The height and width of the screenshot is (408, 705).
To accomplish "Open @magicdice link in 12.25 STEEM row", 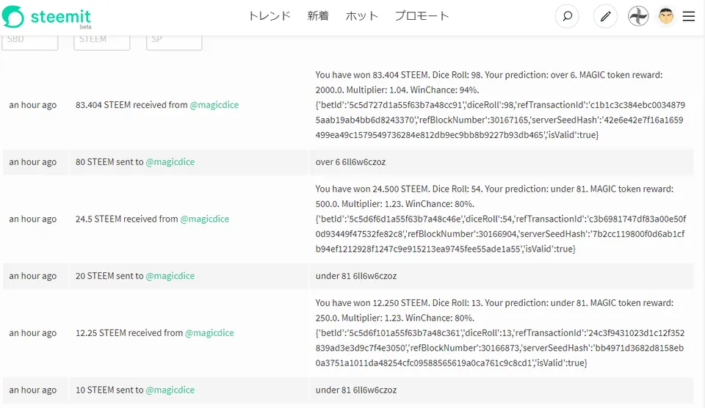I will pos(209,333).
